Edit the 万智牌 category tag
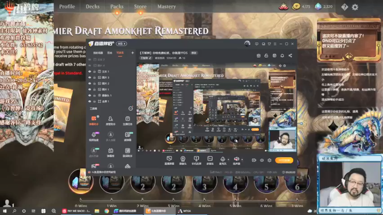This screenshot has width=383, height=215. (x=146, y=58)
